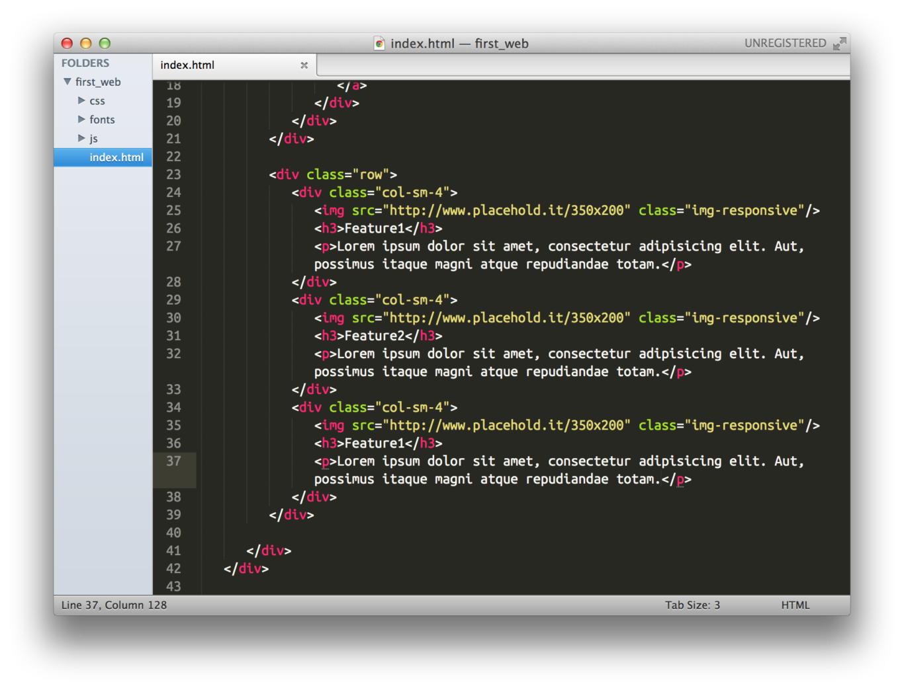The height and width of the screenshot is (690, 904).
Task: Open the HTML syntax selector
Action: tap(795, 605)
